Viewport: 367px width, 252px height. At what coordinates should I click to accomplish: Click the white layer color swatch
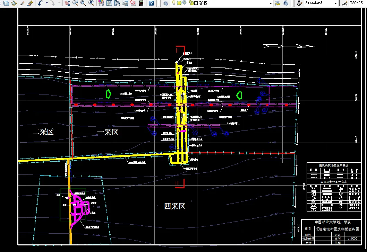(x=196, y=3)
